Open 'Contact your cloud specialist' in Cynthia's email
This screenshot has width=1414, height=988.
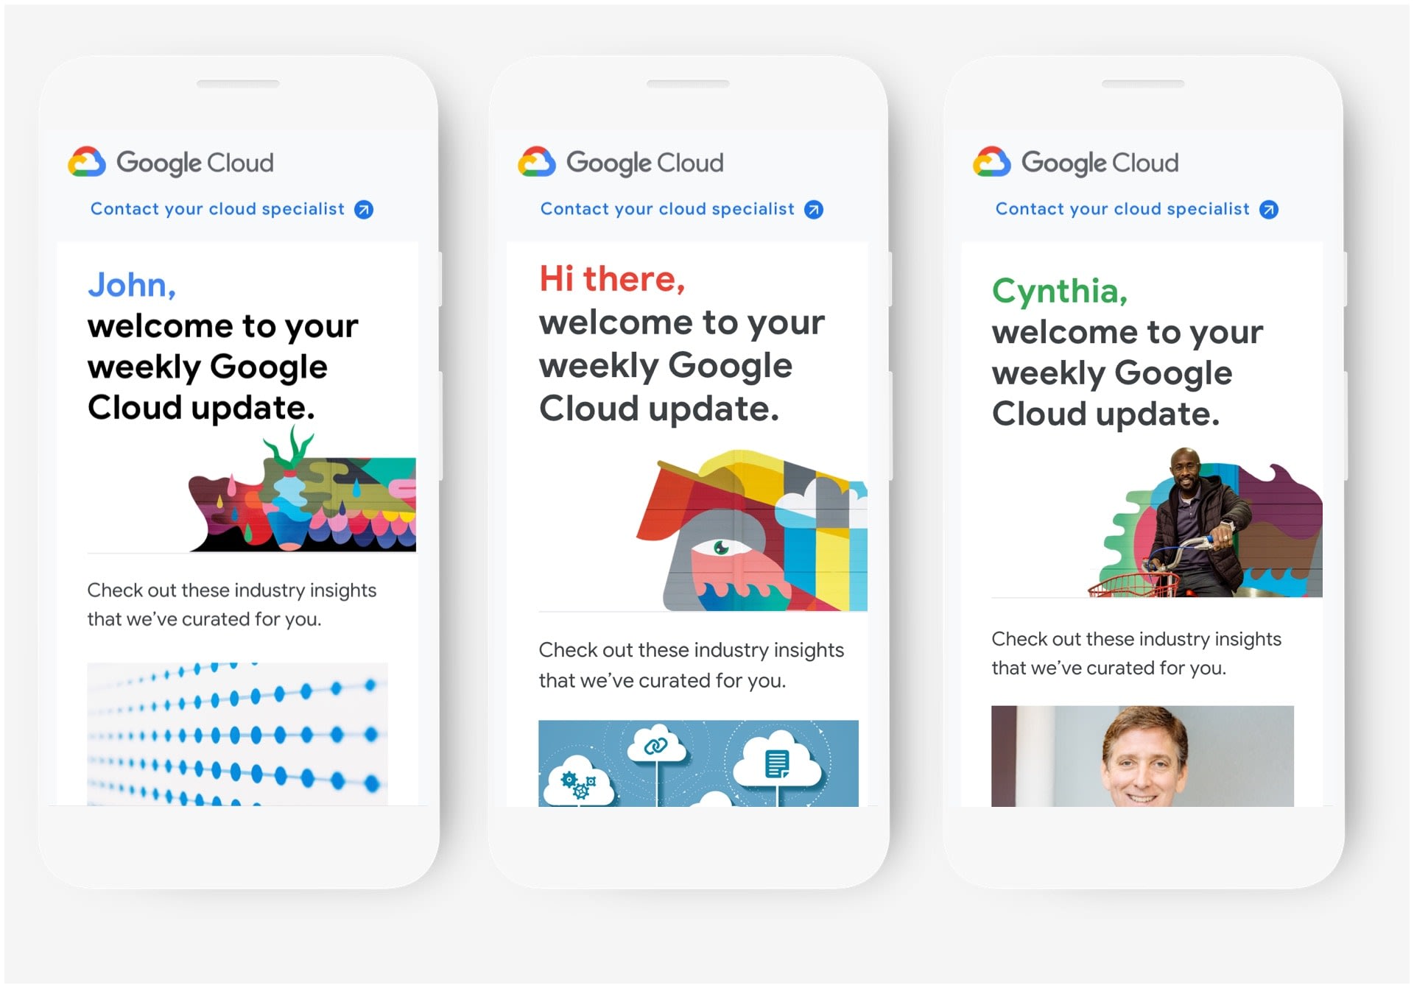pyautogui.click(x=1122, y=209)
